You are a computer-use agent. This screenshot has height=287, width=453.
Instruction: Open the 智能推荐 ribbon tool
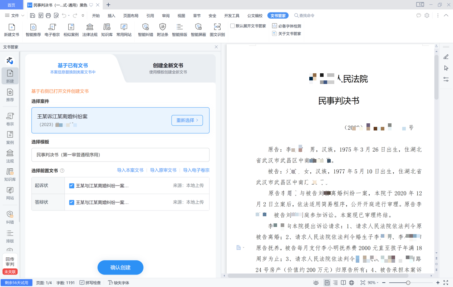pyautogui.click(x=33, y=30)
